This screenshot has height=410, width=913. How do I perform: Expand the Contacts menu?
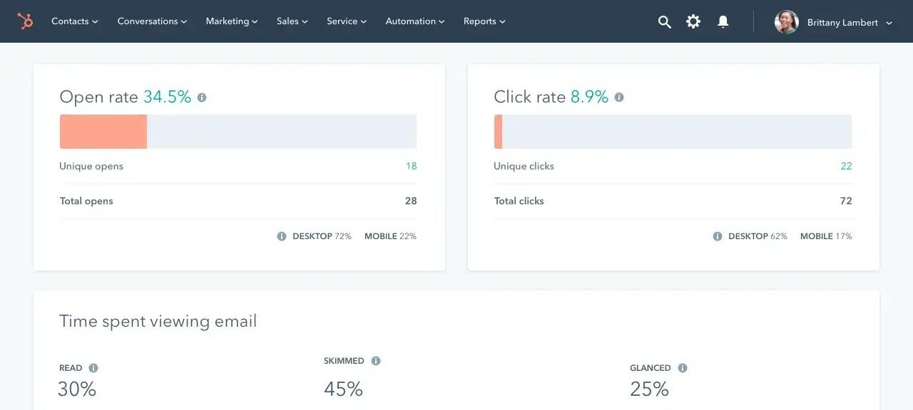point(75,21)
